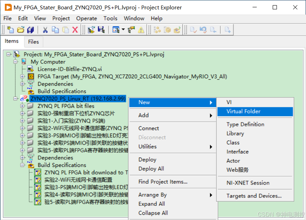The width and height of the screenshot is (306, 220).
Task: Click the build spec icon for 实验2-WiFi无线网卡通信配置
Action: pyautogui.click(x=38, y=180)
